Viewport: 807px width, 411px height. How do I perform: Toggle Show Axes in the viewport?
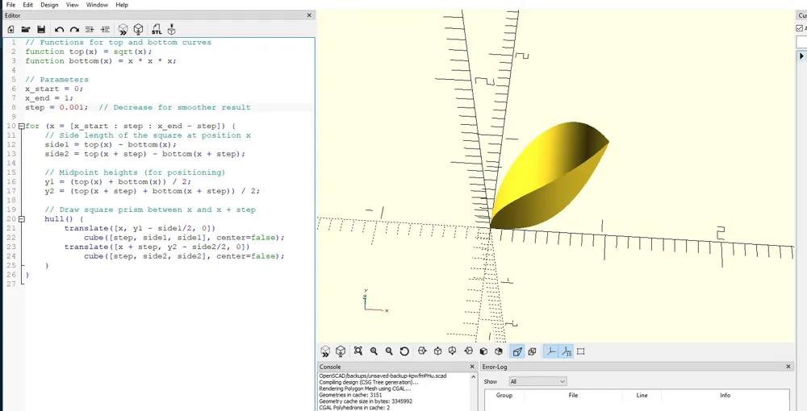click(x=551, y=351)
